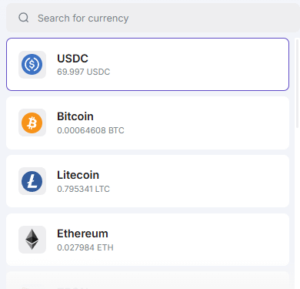
Task: Pick the Litecoin currency card
Action: point(148,181)
